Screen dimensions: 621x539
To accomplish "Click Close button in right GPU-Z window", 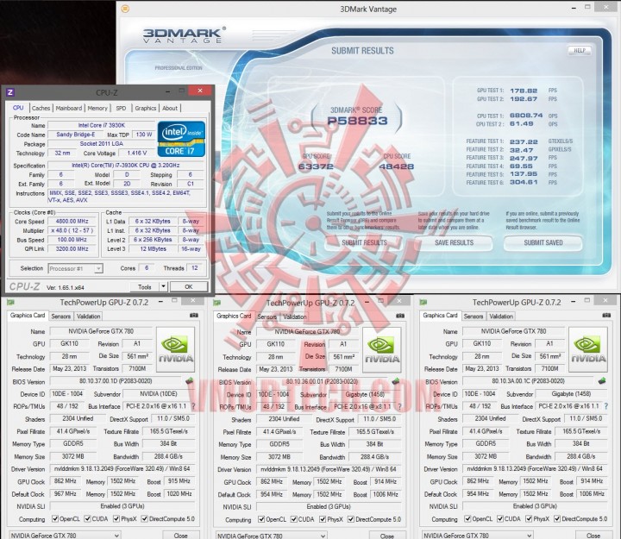I will pos(593,535).
